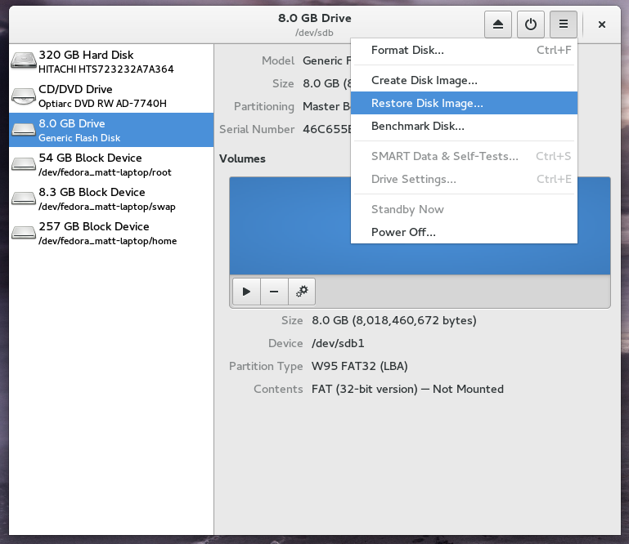The width and height of the screenshot is (629, 544).
Task: Click the power off drive icon
Action: pyautogui.click(x=531, y=25)
